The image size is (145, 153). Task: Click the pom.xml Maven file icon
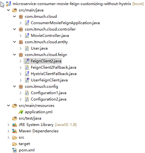pos(14,150)
